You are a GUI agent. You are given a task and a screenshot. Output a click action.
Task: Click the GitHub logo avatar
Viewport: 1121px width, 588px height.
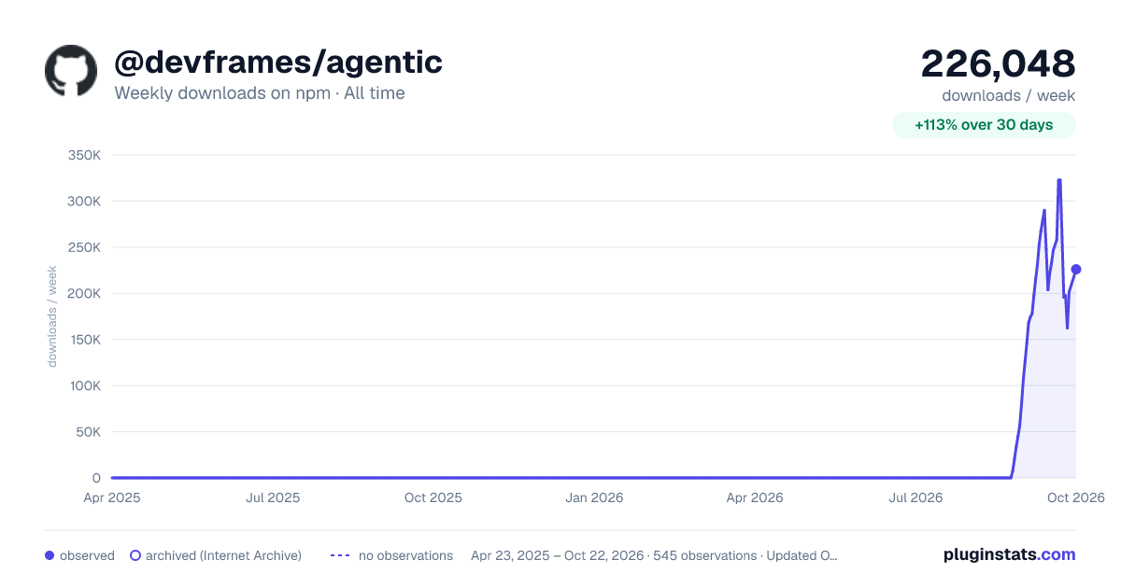point(71,70)
